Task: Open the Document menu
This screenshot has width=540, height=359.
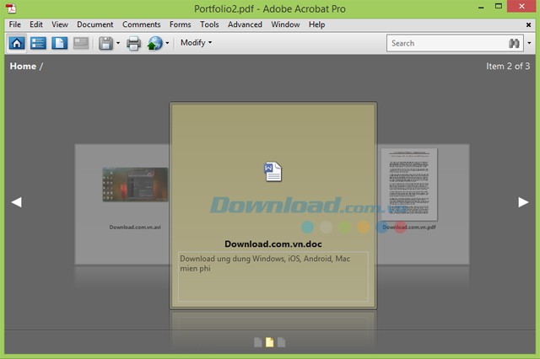Action: tap(94, 24)
